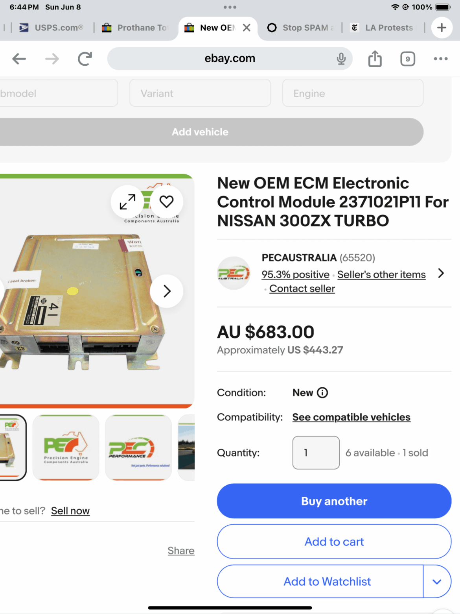Viewport: 460px width, 614px height.
Task: Reload the eBay page
Action: [x=84, y=58]
